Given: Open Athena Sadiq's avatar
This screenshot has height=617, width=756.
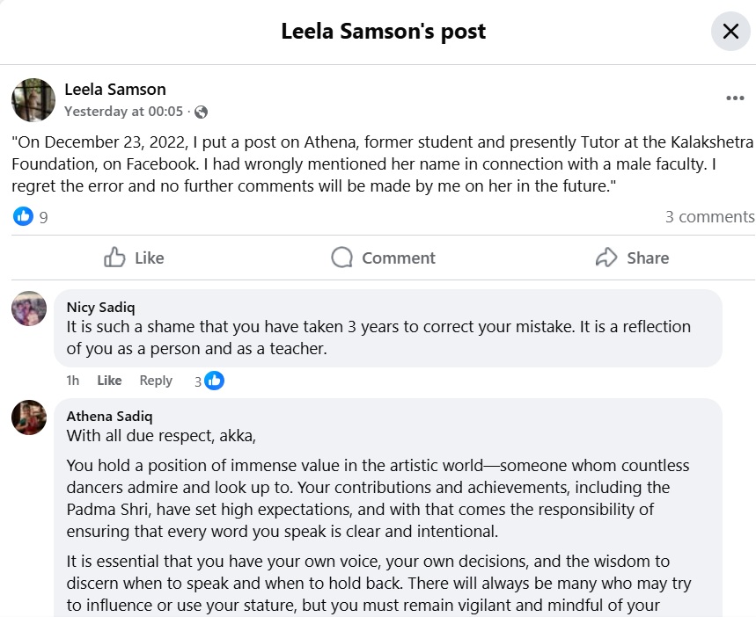Looking at the screenshot, I should point(29,417).
